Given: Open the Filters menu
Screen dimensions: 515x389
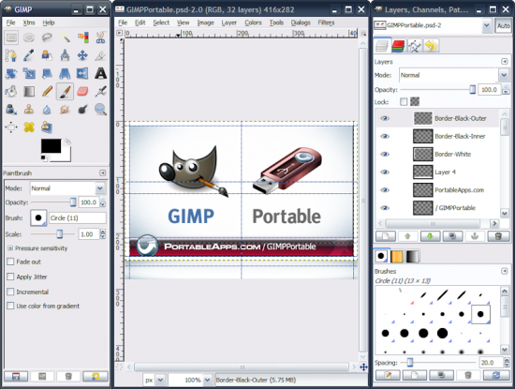Looking at the screenshot, I should [x=326, y=22].
